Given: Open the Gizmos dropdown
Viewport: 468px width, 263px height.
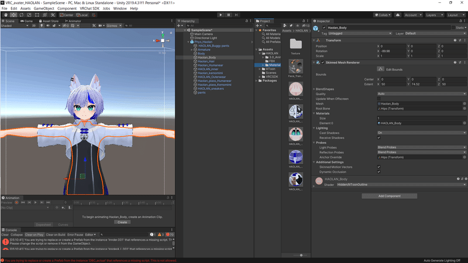Looking at the screenshot, I should [114, 26].
